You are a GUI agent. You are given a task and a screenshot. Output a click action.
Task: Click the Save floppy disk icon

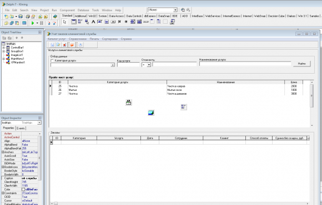coord(21,17)
